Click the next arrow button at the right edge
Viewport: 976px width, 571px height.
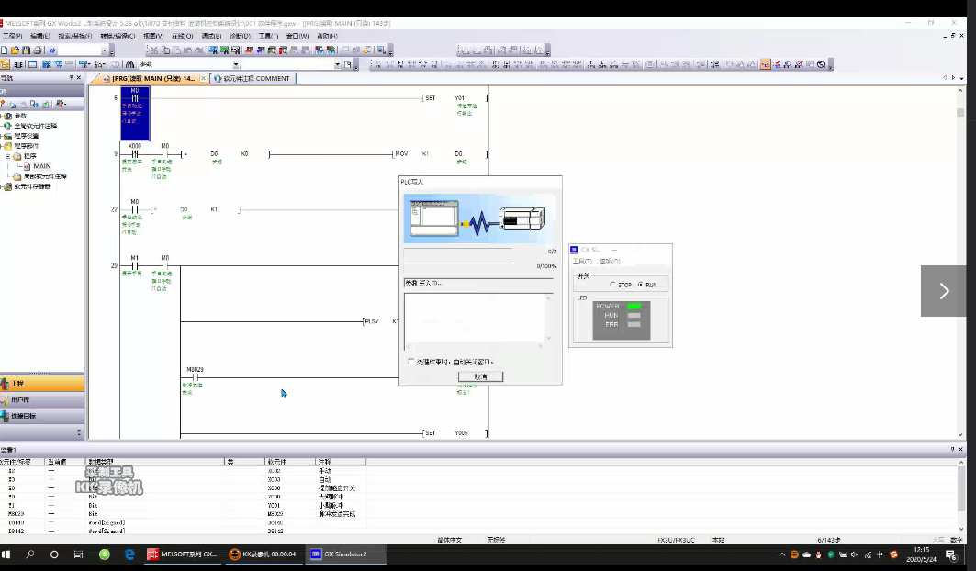point(944,291)
